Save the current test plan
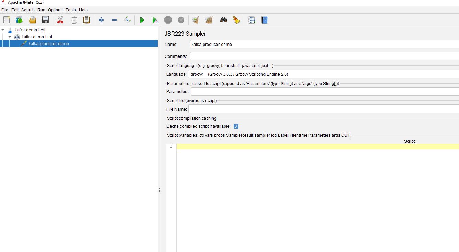Viewport: 459px width, 252px height. 45,20
